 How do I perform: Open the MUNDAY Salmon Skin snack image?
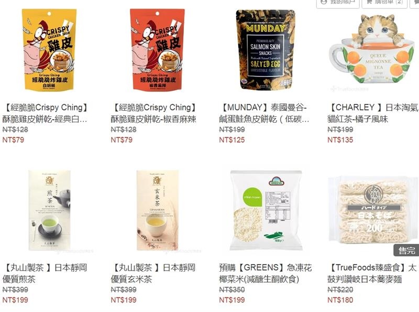266,50
